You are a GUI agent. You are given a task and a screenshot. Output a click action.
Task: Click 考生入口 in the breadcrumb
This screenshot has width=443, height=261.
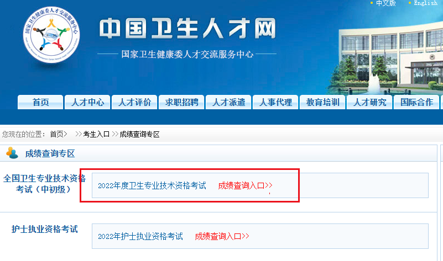tap(96, 134)
